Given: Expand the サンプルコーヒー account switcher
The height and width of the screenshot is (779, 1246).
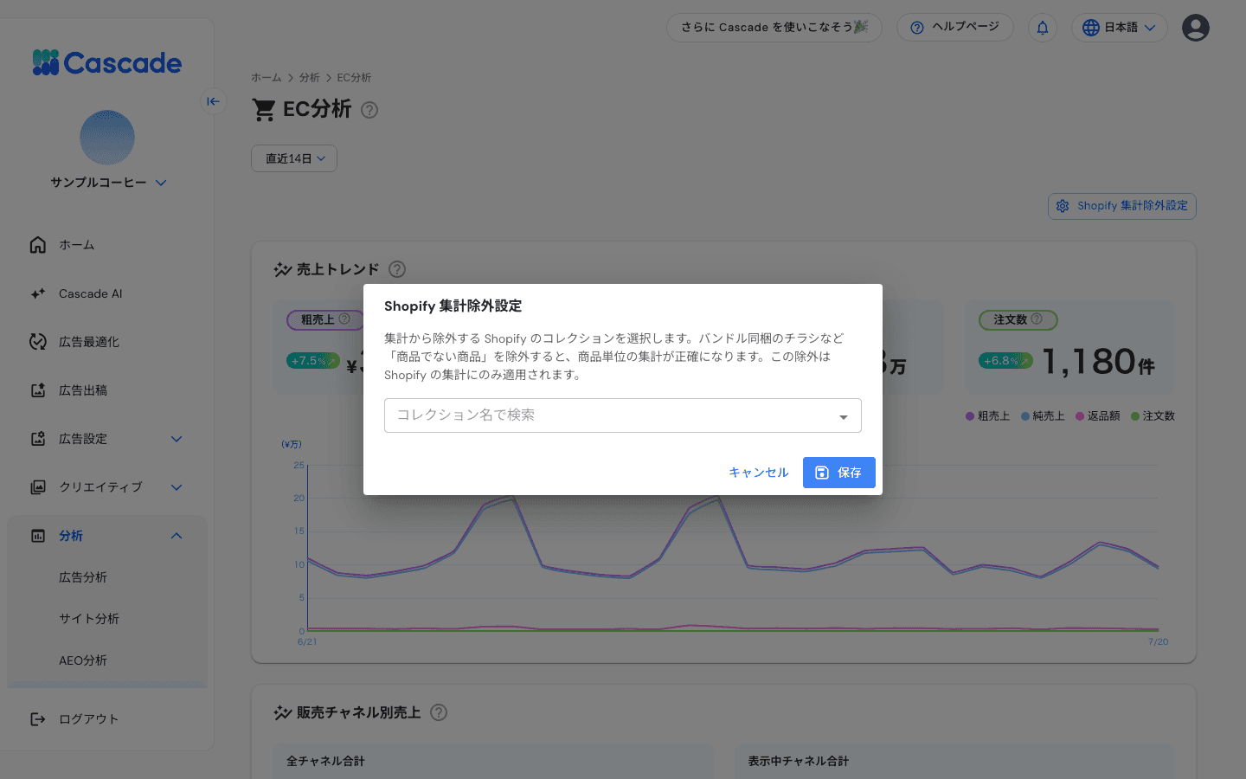Looking at the screenshot, I should tap(108, 183).
